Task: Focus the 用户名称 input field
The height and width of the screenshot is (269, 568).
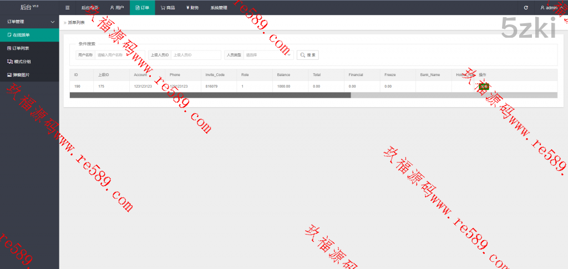Action: click(119, 55)
